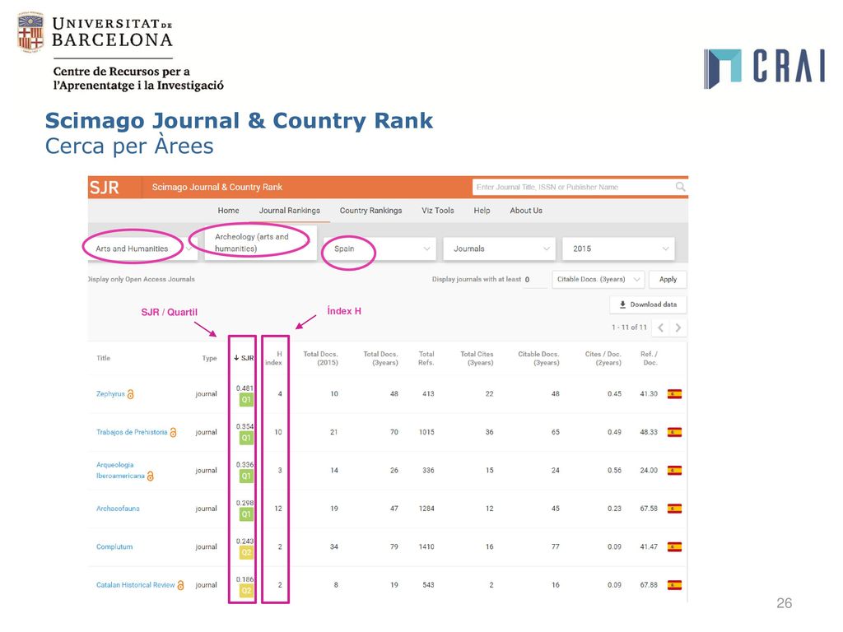Click Spain flag in Catalan Historical Review row
843x632 pixels.
(674, 585)
